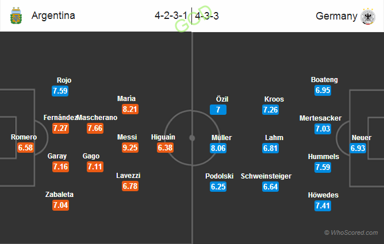Click the Germany team crest icon
The image size is (384, 244).
(x=368, y=17)
